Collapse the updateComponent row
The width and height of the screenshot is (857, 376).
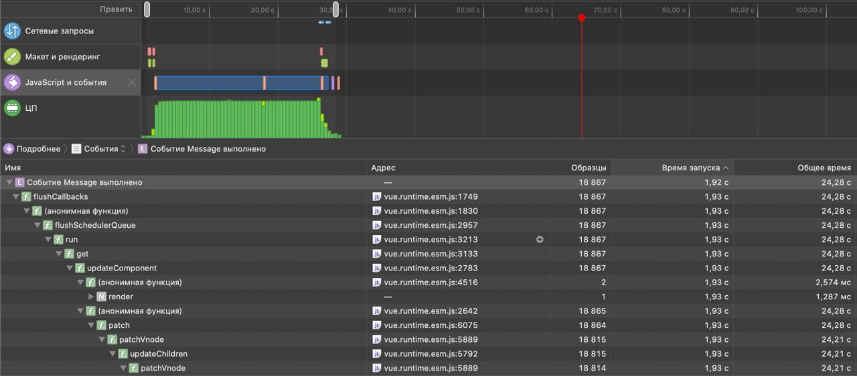[x=70, y=268]
